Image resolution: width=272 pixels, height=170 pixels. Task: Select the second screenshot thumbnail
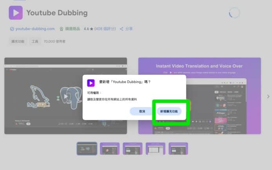(110, 148)
